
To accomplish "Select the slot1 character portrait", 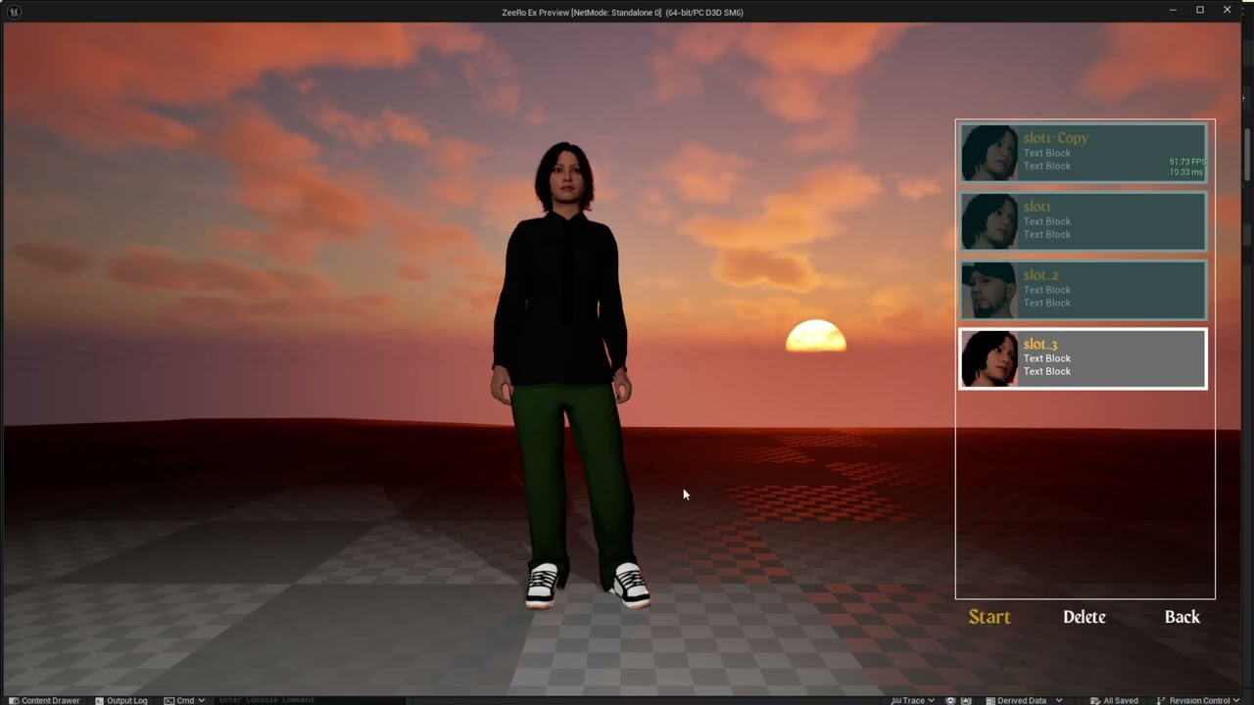I will coord(989,221).
